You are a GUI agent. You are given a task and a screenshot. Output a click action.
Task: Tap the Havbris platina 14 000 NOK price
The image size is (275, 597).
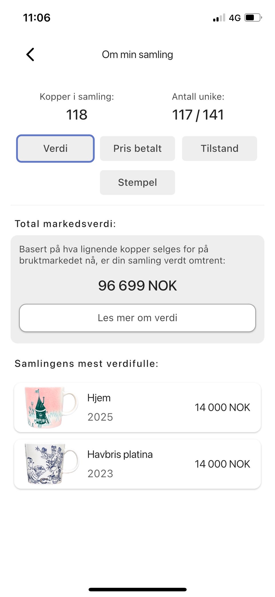(223, 464)
